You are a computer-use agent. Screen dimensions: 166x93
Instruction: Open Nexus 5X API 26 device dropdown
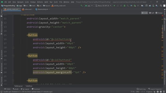click(x=103, y=6)
